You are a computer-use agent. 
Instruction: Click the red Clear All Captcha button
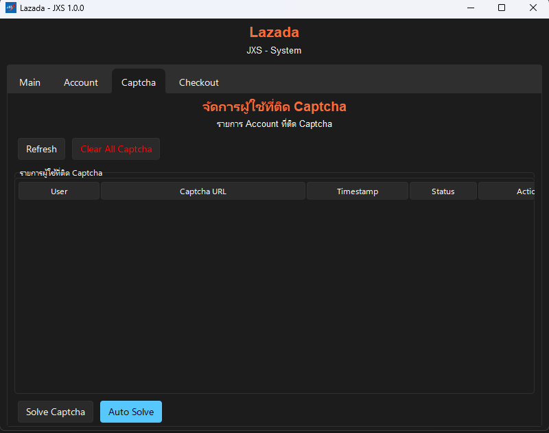(x=116, y=149)
